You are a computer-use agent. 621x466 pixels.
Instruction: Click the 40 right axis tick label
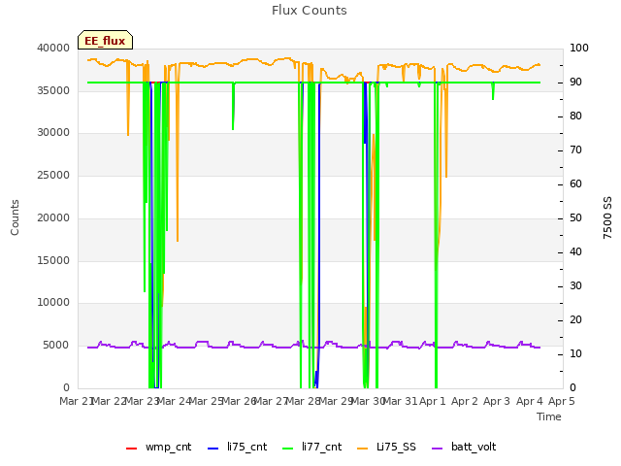click(x=575, y=252)
